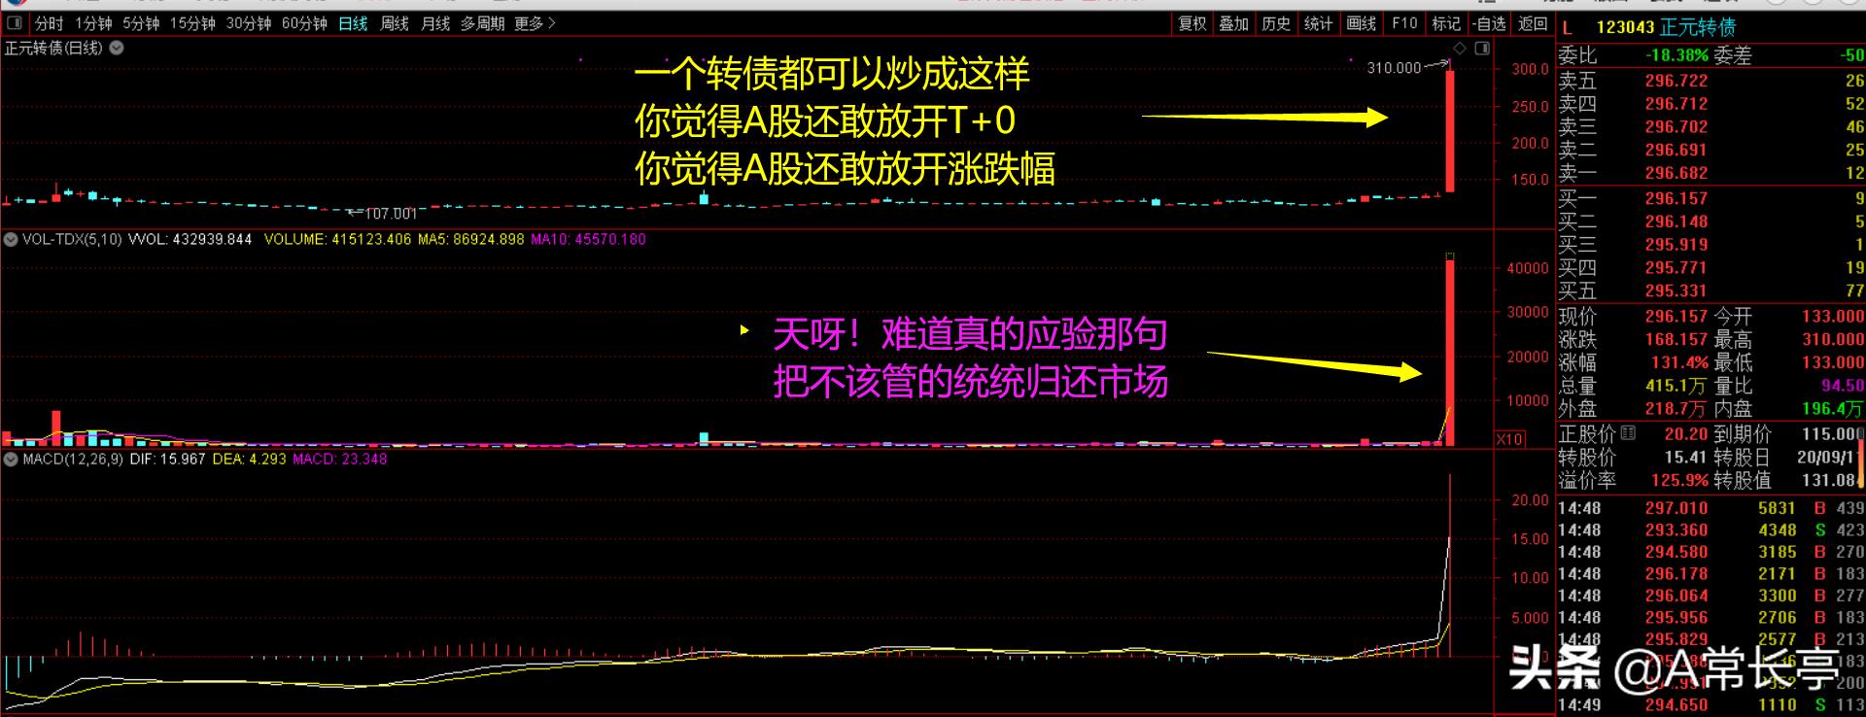This screenshot has width=1866, height=717.
Task: Open the 多周期 multi-period view
Action: (482, 23)
